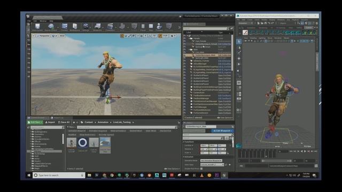This screenshot has width=342, height=192.
Task: Click the Edit Blueprint button
Action: [x=222, y=131]
